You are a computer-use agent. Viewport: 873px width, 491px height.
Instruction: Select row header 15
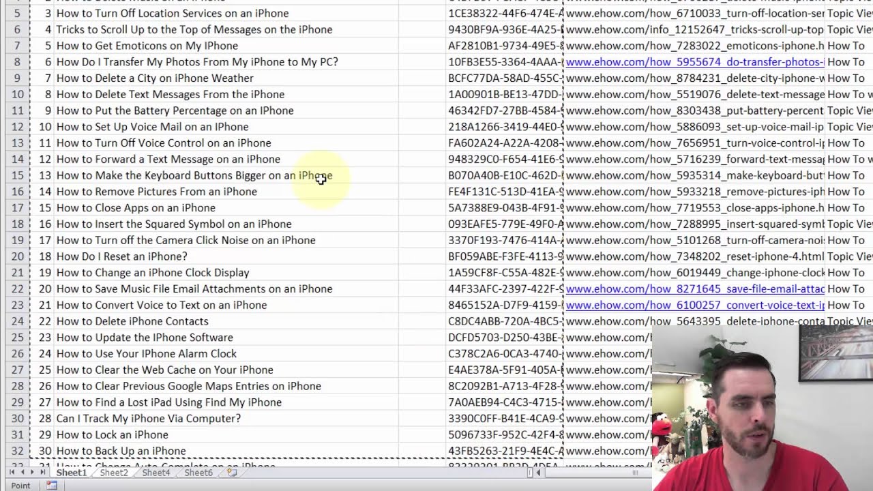[x=17, y=175]
